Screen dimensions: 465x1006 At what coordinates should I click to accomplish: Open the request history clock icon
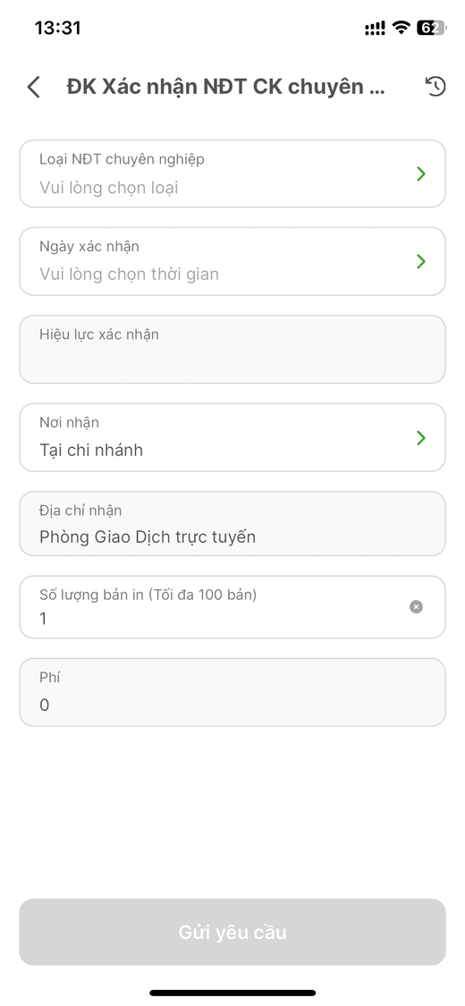click(x=435, y=86)
